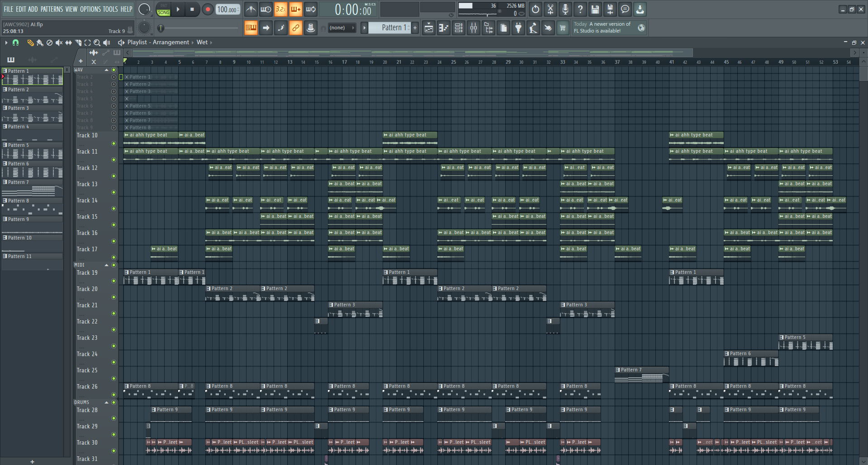This screenshot has width=868, height=465.
Task: Select the zoom magnifier tool
Action: pos(97,42)
